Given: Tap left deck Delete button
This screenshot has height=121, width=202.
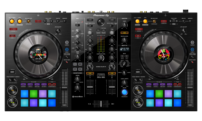Looking at the screenshot, I should coord(58,21).
